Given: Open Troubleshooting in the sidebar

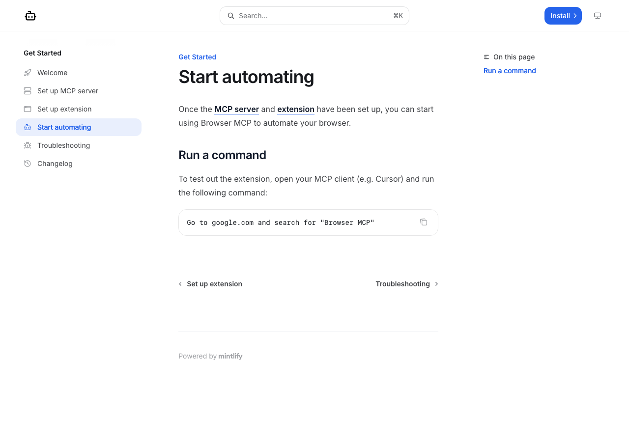Looking at the screenshot, I should [x=79, y=145].
